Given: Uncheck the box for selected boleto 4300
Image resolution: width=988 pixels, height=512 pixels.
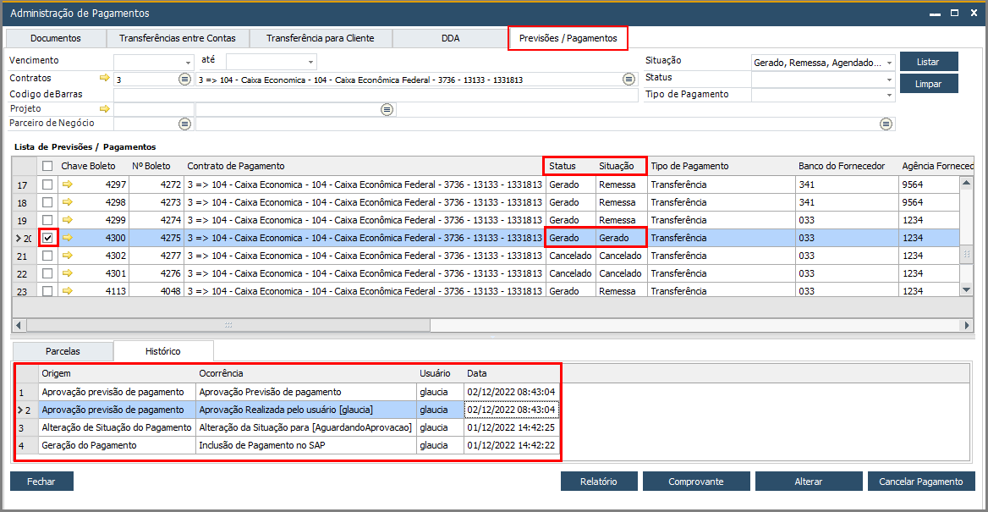Looking at the screenshot, I should (x=47, y=238).
